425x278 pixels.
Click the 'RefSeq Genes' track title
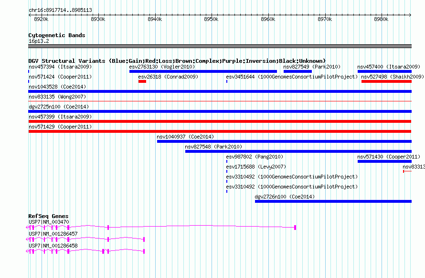tap(48, 216)
